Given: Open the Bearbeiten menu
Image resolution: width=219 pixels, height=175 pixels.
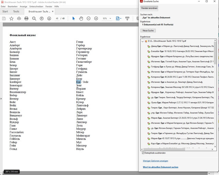Looking at the screenshot, I should (x=13, y=6).
